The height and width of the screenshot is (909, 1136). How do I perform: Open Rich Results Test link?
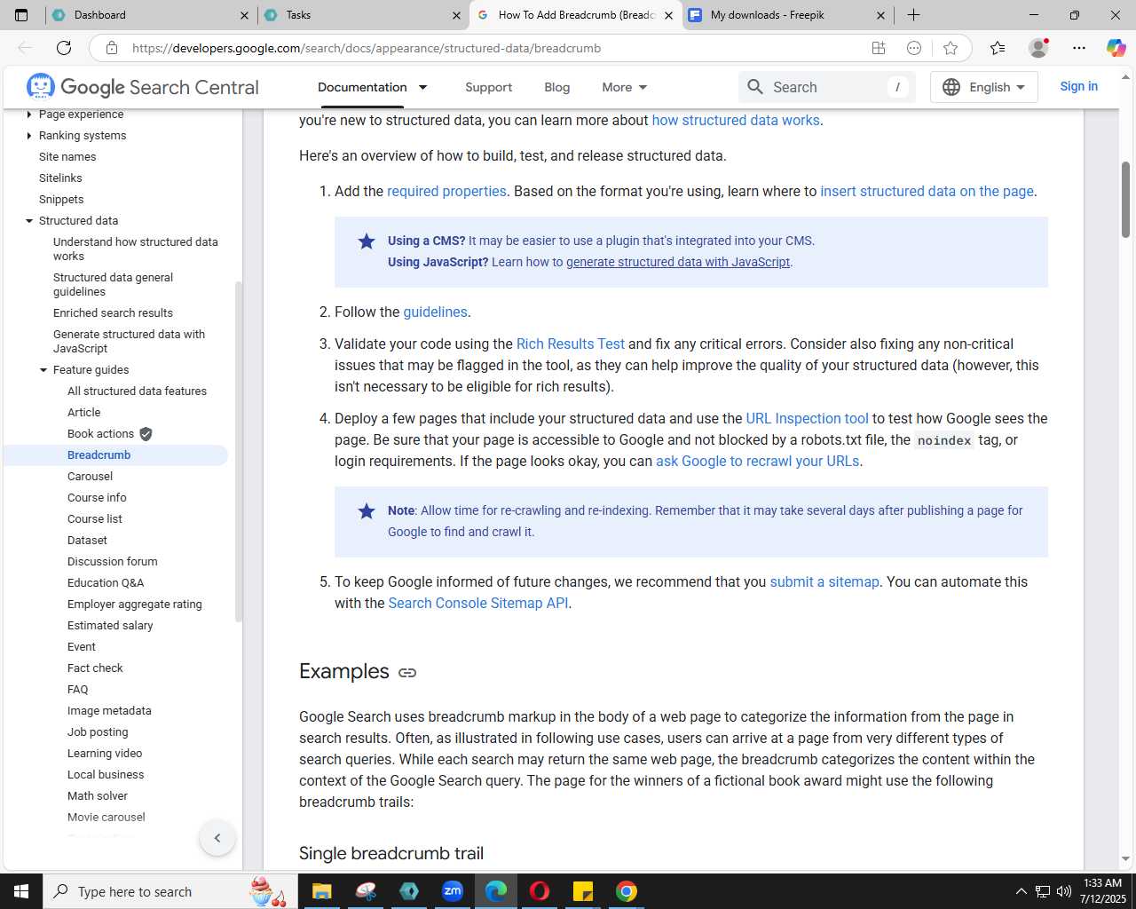571,344
